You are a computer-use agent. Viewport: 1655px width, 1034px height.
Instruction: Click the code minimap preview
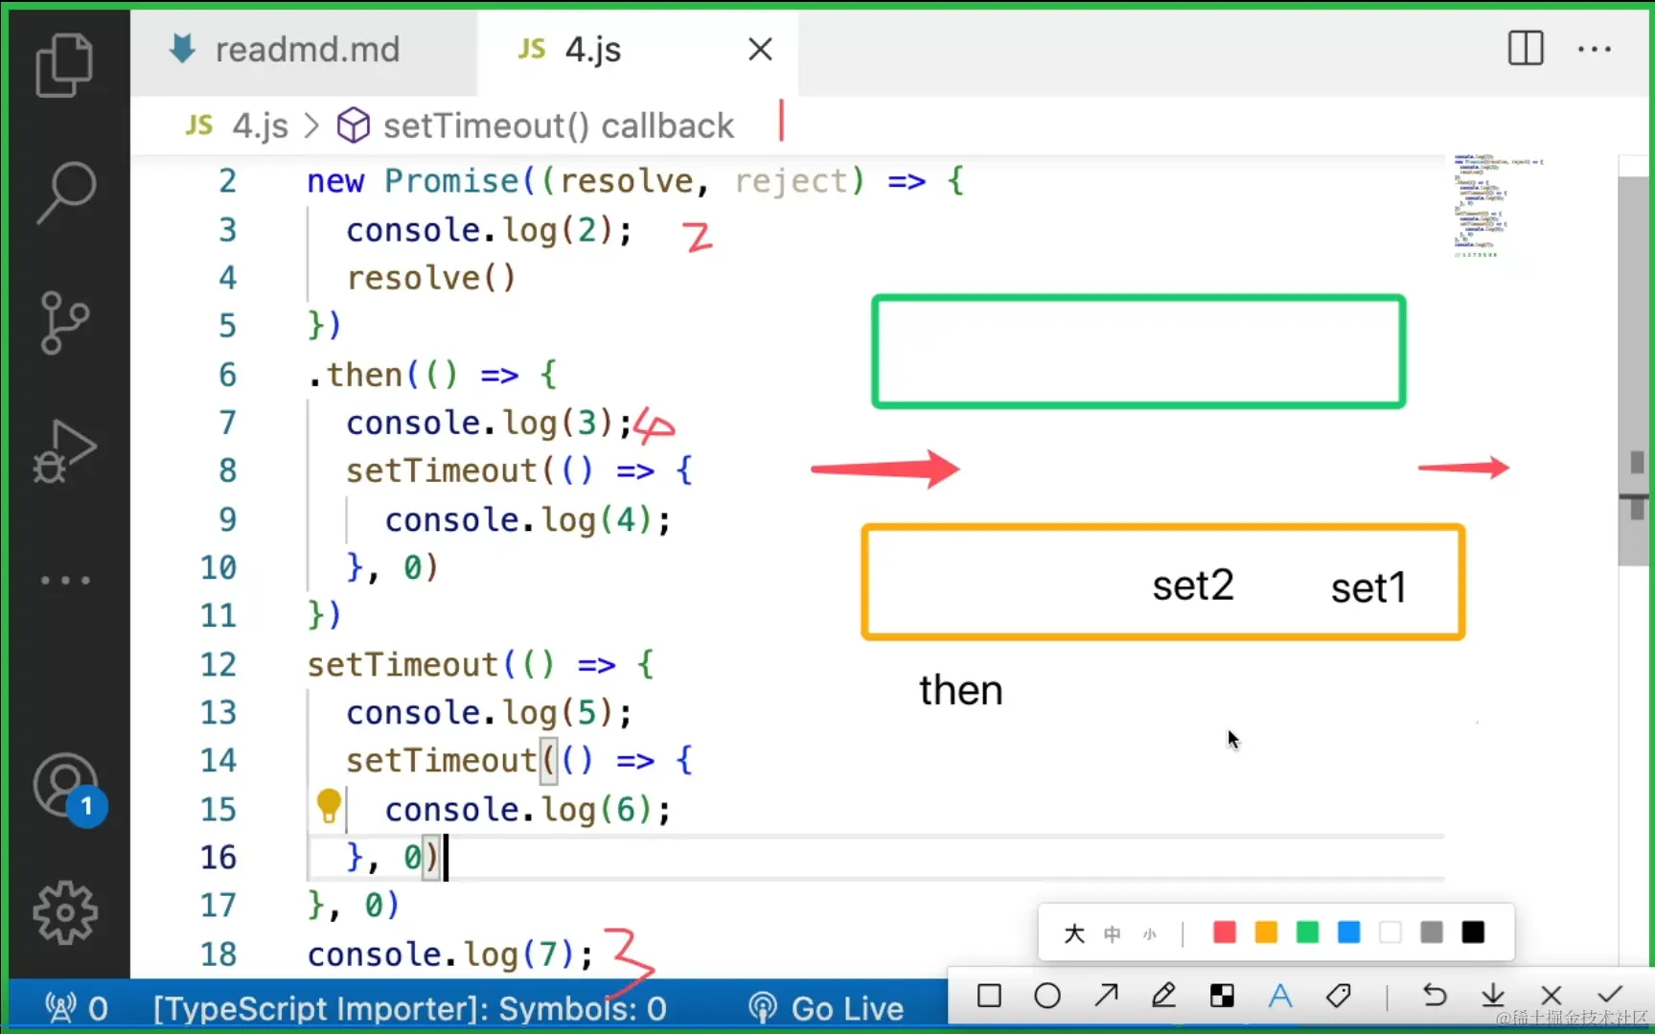pos(1498,205)
